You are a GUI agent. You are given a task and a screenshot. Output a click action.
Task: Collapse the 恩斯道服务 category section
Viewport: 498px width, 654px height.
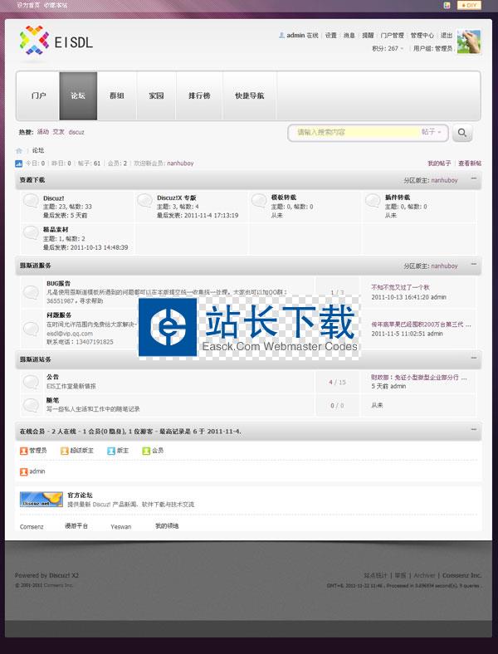474,264
